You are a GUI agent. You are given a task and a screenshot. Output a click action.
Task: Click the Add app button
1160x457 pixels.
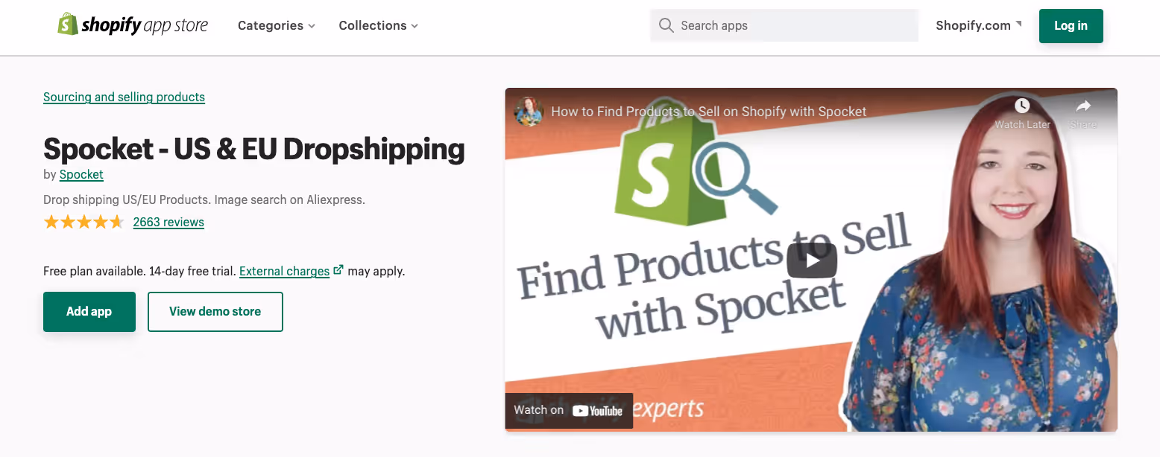coord(89,311)
